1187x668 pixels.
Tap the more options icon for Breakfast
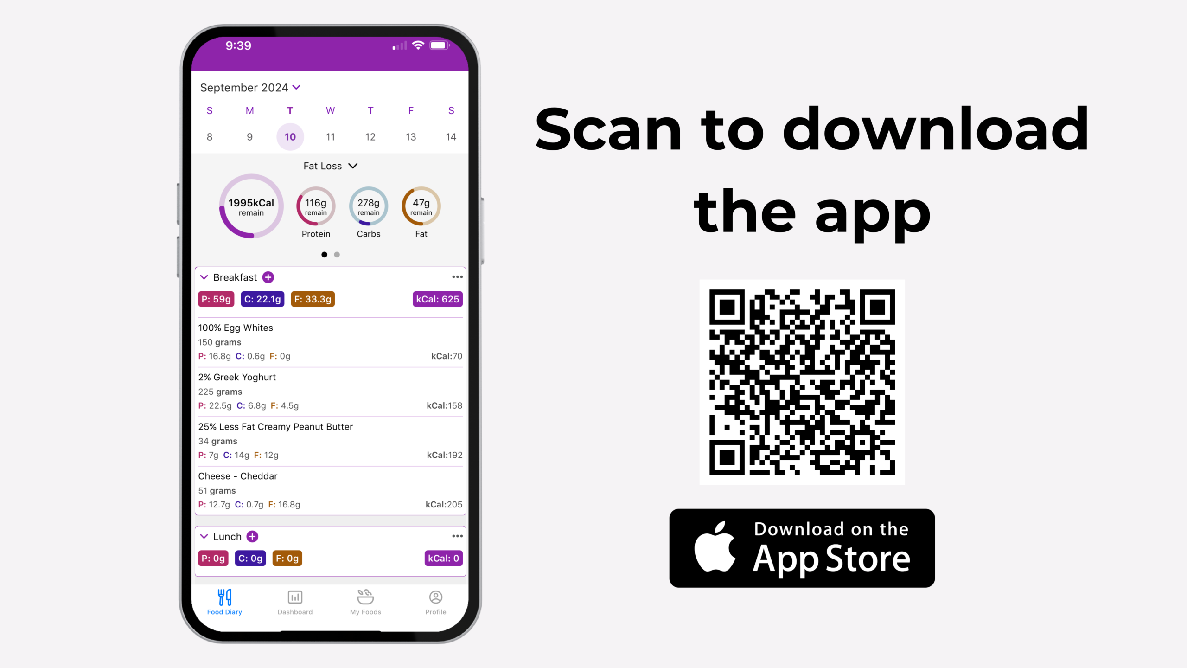tap(457, 276)
